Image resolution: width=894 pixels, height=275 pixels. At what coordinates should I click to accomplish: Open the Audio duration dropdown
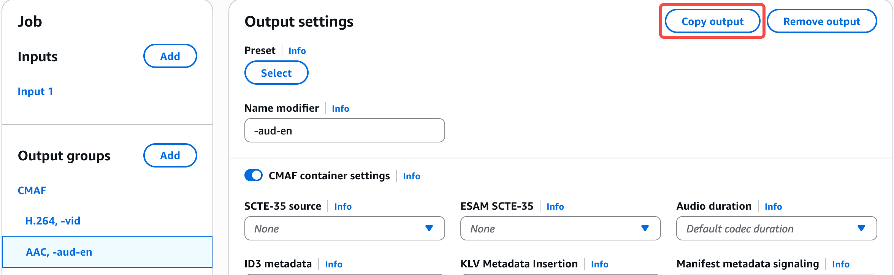[776, 228]
